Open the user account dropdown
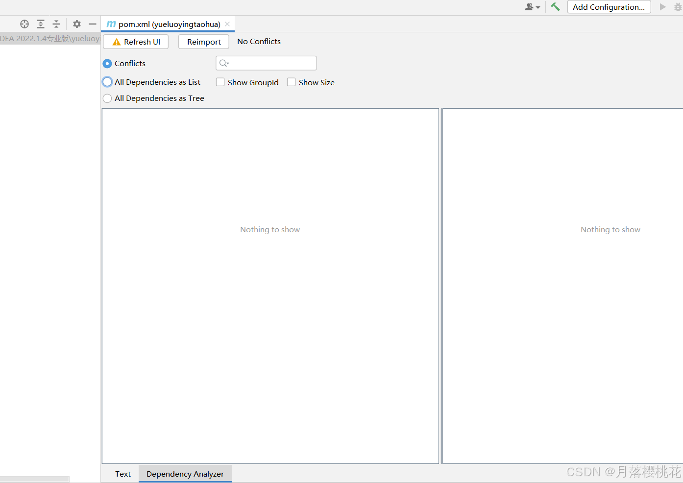Viewport: 683px width, 483px height. [x=532, y=7]
